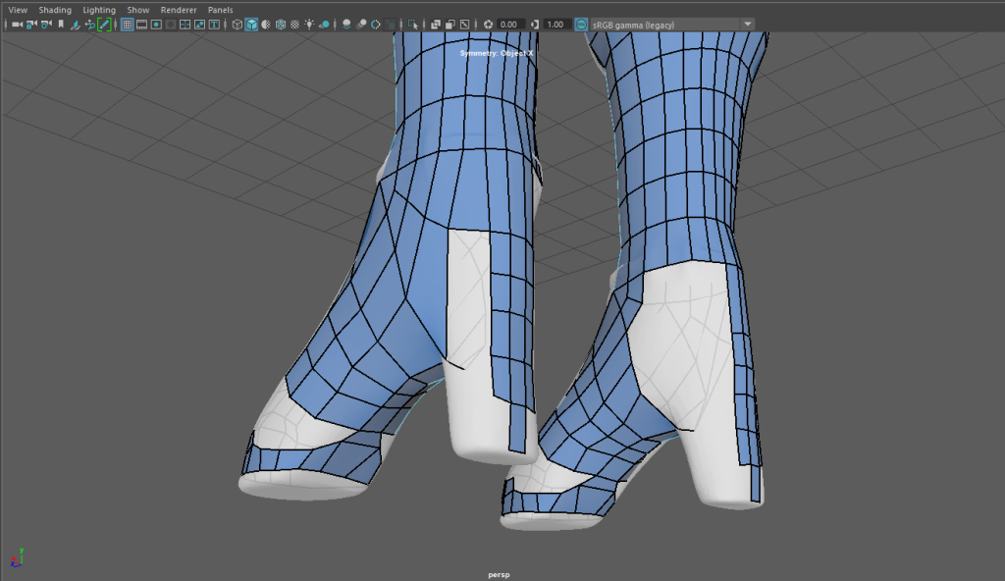Viewport: 1005px width, 581px height.
Task: Switch to Wireframe display mode
Action: tap(237, 24)
